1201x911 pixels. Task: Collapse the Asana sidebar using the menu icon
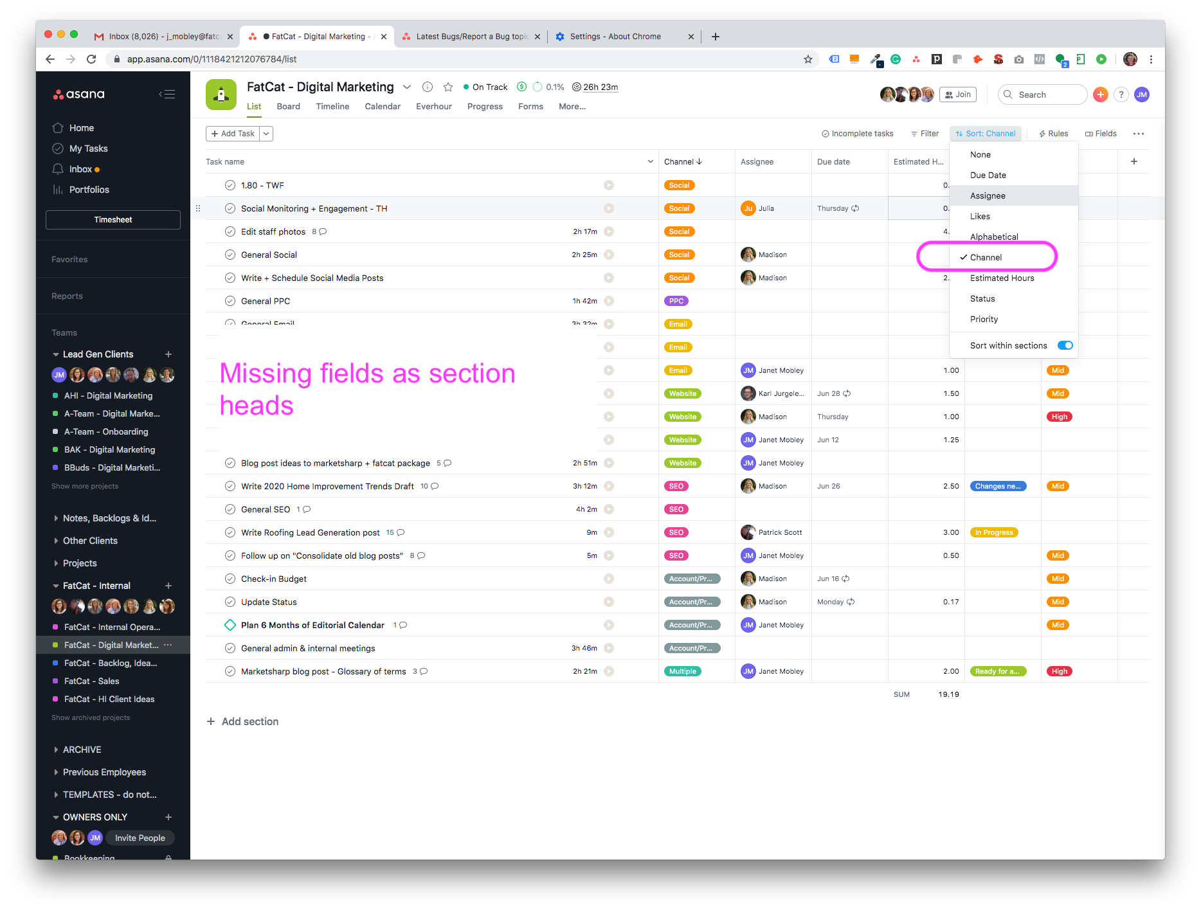point(167,95)
